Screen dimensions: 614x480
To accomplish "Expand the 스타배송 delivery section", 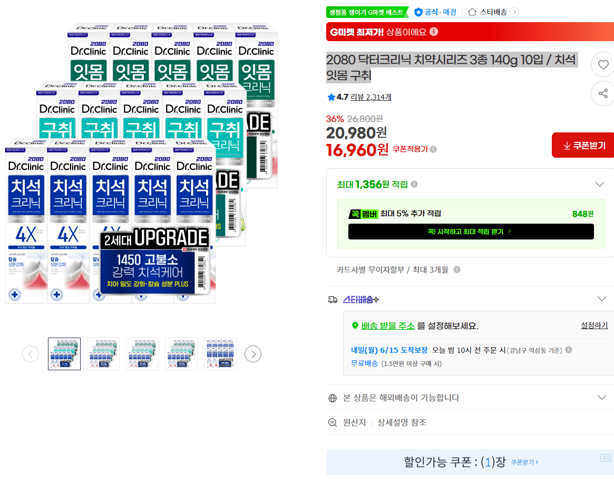I will click(x=602, y=299).
